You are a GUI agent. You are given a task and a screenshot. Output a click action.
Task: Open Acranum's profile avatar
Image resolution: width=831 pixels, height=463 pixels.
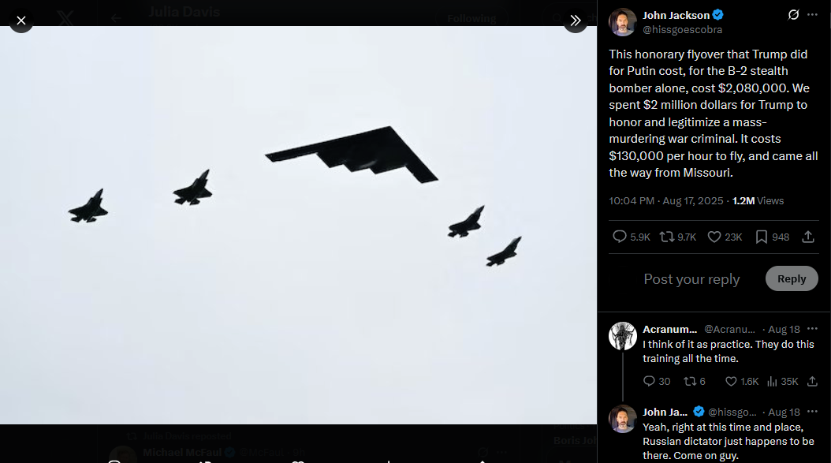coord(623,336)
